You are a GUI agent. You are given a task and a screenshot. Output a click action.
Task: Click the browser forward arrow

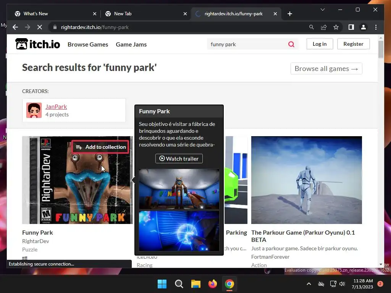coord(27,27)
